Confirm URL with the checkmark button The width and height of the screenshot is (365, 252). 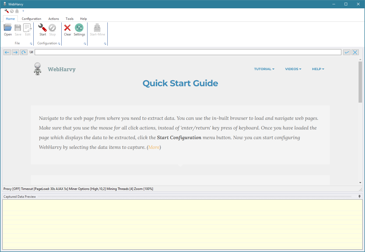[347, 52]
